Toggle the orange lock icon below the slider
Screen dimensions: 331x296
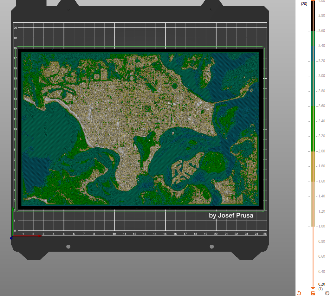[x=313, y=293]
